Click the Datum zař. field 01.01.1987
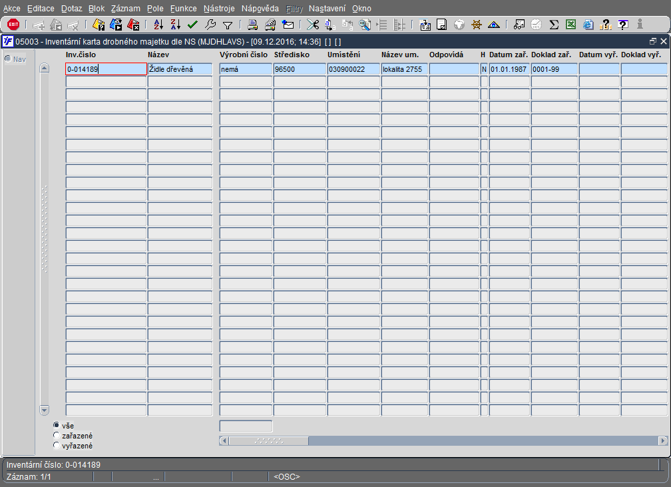671x487 pixels. click(x=509, y=69)
